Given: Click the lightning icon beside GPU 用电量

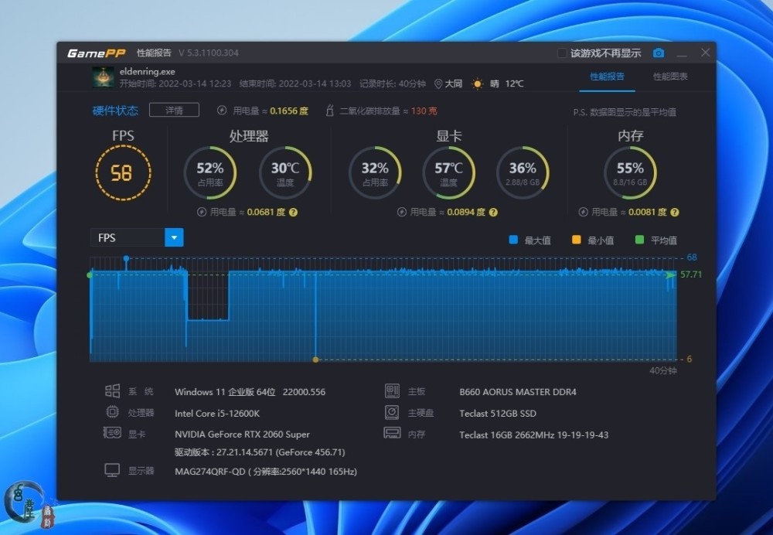Looking at the screenshot, I should pos(401,213).
